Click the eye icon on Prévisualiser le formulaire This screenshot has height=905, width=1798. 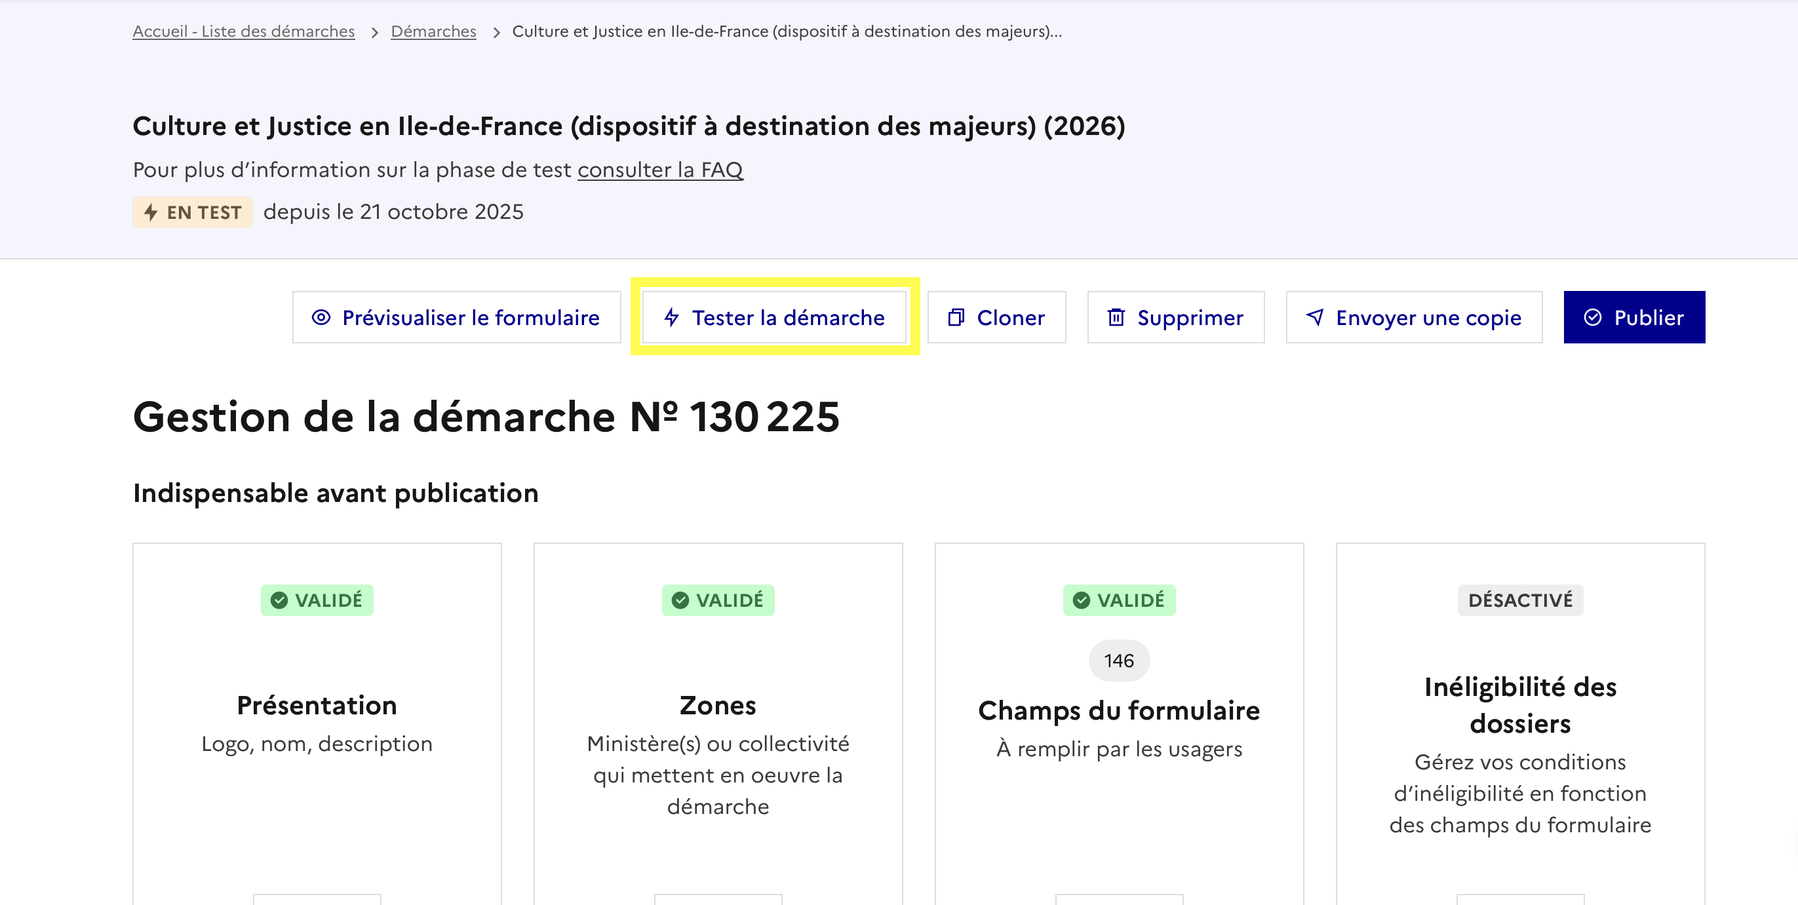pos(321,317)
